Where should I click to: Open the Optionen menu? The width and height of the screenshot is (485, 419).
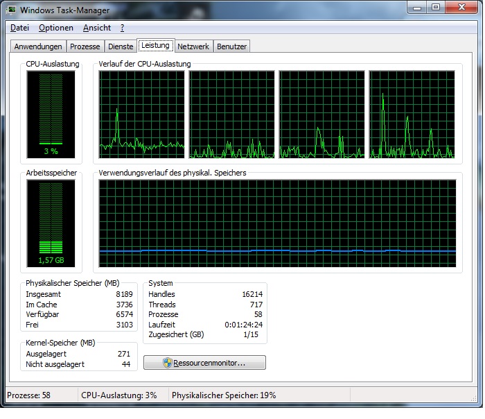(x=56, y=28)
